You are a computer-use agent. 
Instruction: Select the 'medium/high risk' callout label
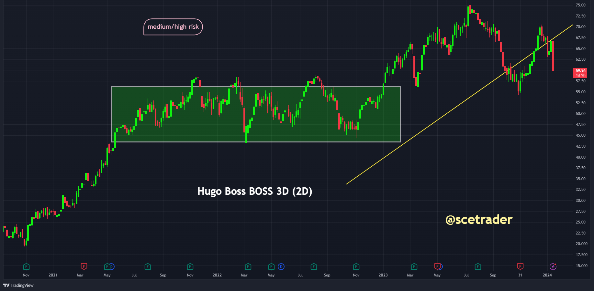click(x=173, y=27)
